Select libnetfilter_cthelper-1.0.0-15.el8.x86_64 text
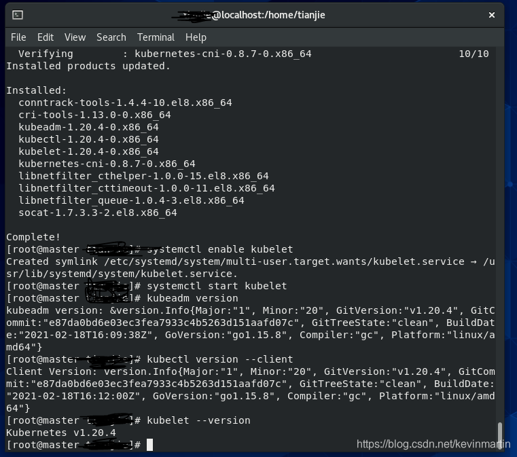Viewport: 517px width, 457px height. 143,176
